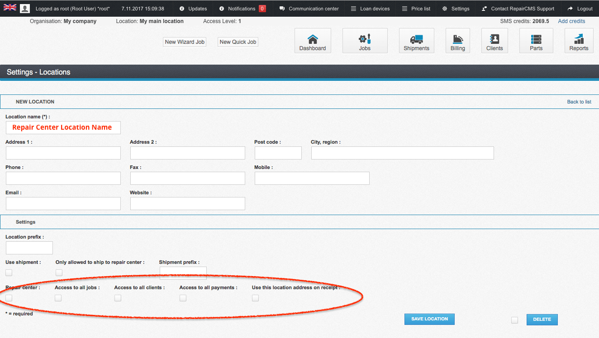599x338 pixels.
Task: Click the Address 2 field
Action: (188, 153)
